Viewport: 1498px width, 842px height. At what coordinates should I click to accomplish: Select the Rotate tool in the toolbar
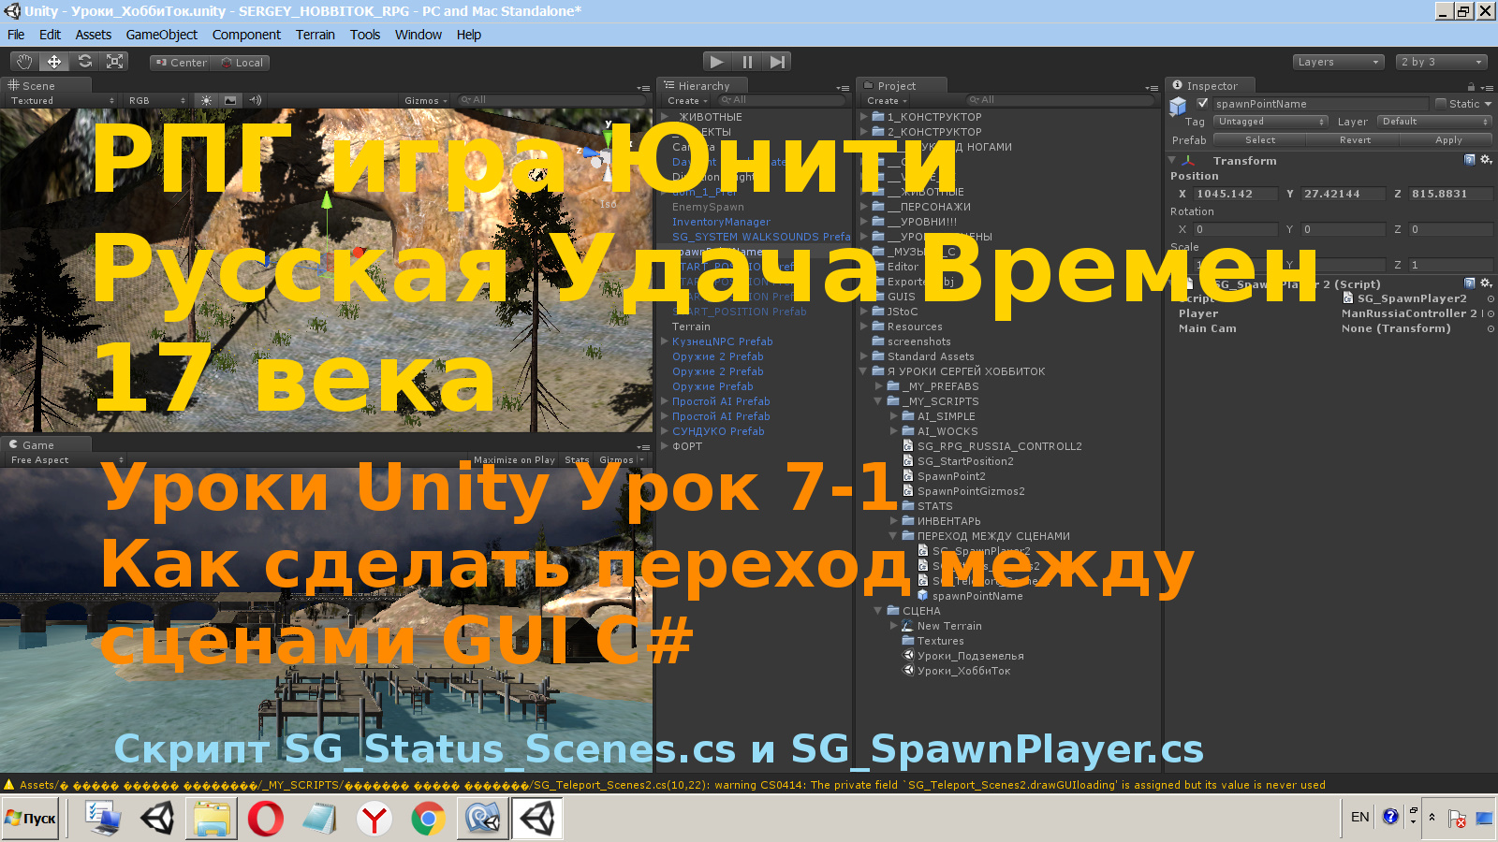point(84,62)
